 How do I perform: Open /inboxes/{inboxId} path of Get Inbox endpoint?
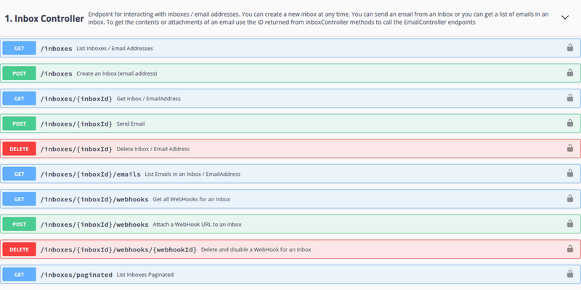pos(76,99)
